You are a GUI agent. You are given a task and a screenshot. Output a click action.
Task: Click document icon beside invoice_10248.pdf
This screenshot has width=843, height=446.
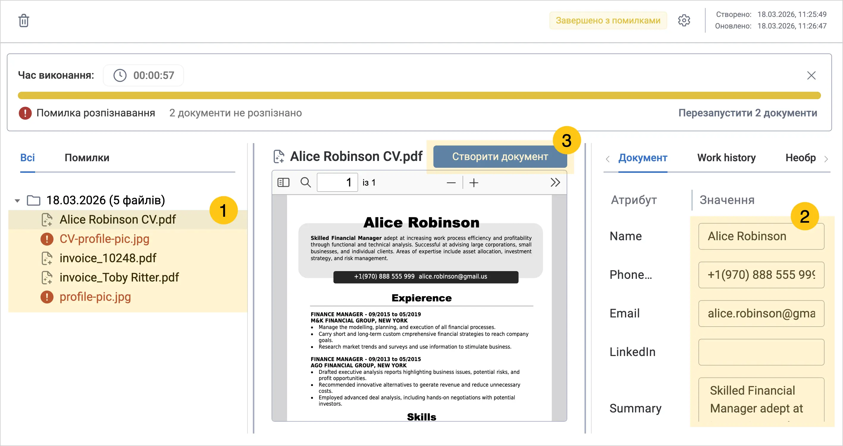pyautogui.click(x=47, y=258)
